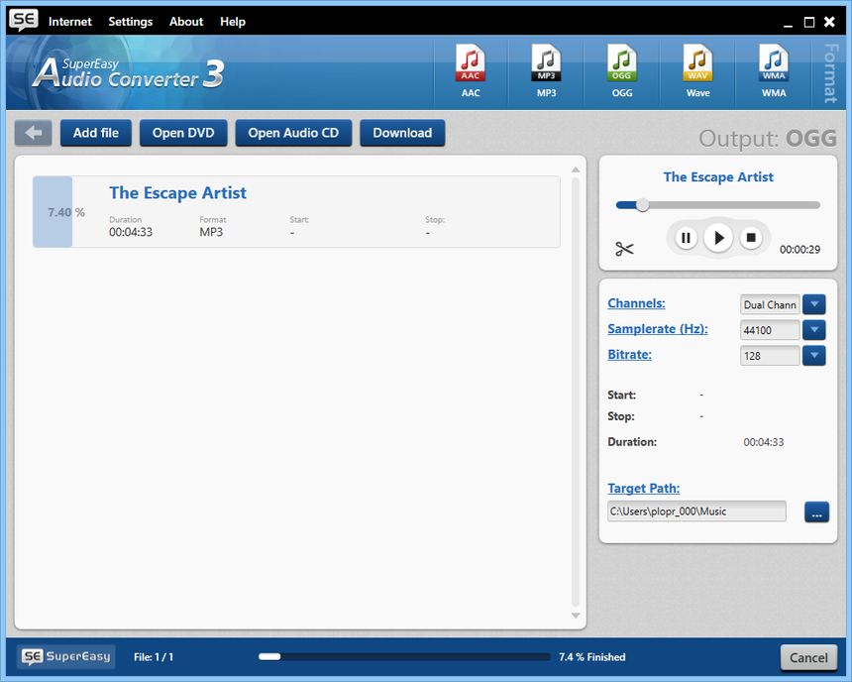Image resolution: width=852 pixels, height=682 pixels.
Task: Click the Samplerate (Hz) link label
Action: click(658, 329)
